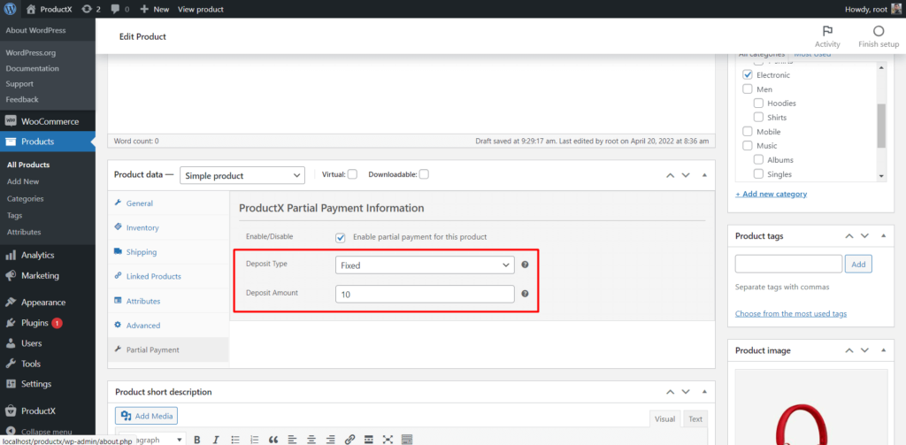Collapse the Product data panel
The image size is (906, 445).
tap(703, 174)
